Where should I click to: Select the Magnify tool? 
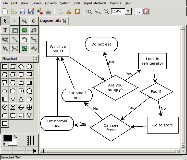[x=24, y=21]
